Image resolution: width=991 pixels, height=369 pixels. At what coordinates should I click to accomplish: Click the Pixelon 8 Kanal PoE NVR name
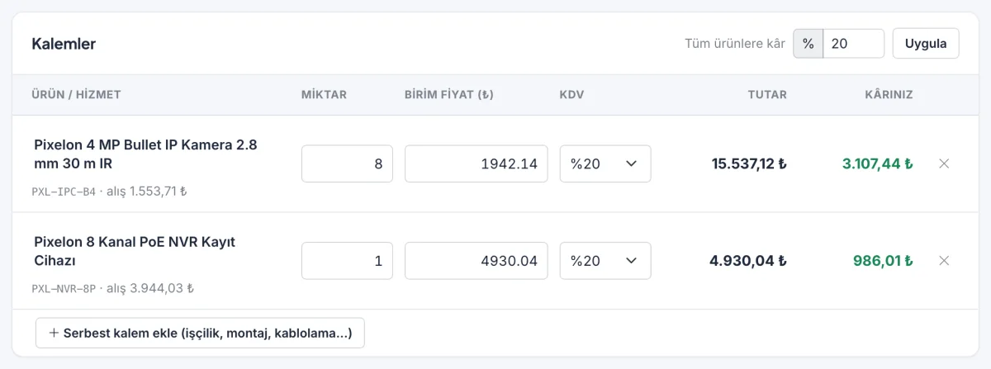click(x=135, y=251)
